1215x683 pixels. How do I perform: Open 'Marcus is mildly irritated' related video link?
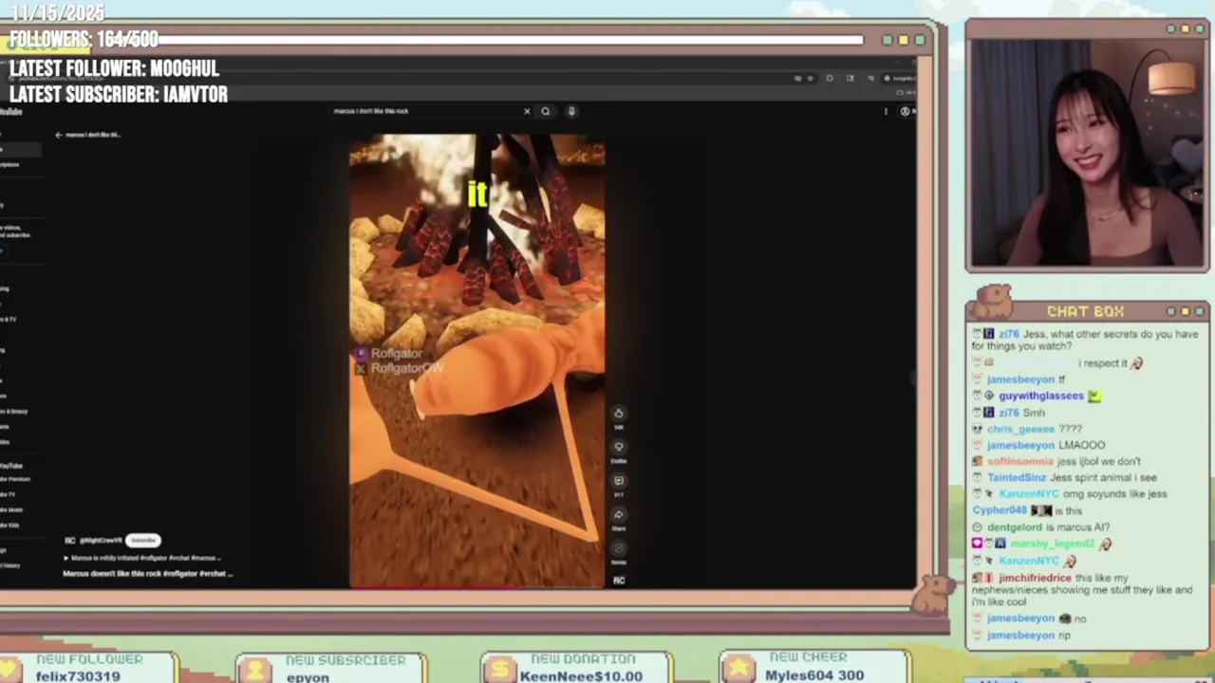coord(142,558)
